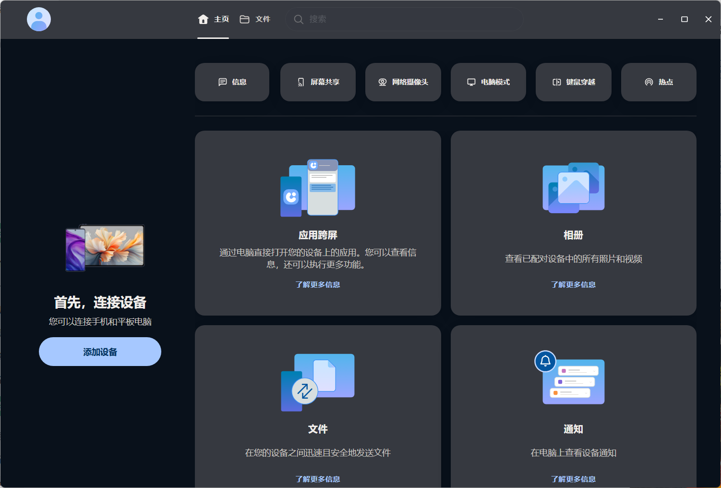Click the user profile avatar
The width and height of the screenshot is (721, 488).
(38, 19)
